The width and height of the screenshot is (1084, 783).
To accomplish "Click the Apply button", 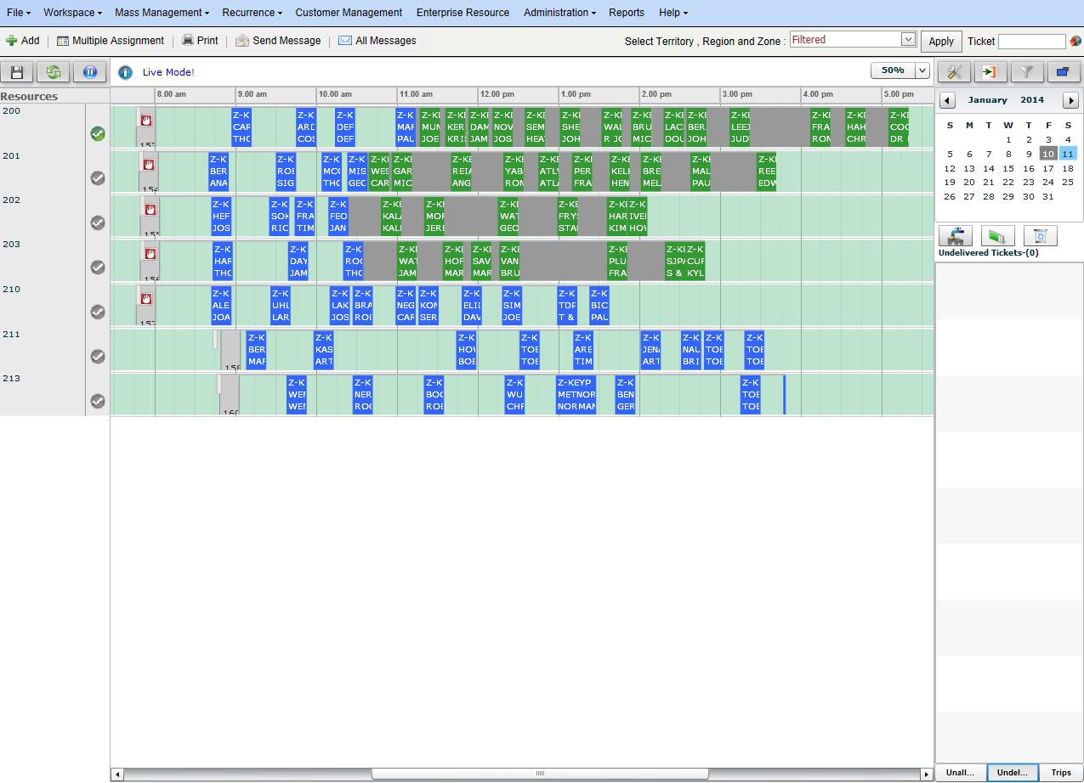I will pos(941,42).
